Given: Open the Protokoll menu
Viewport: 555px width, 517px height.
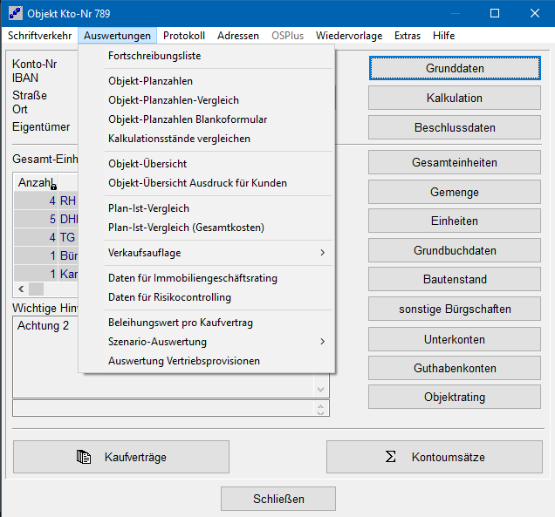Looking at the screenshot, I should pos(183,36).
